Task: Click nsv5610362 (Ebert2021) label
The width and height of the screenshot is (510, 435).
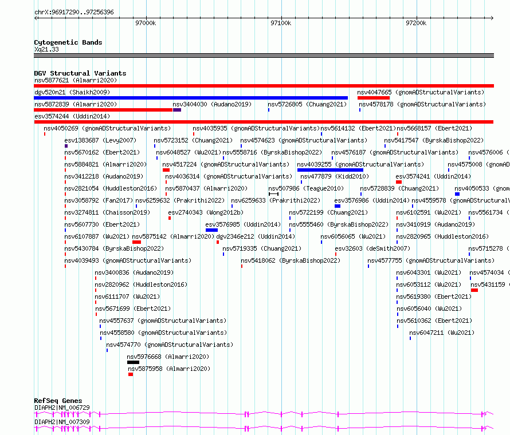Action: click(x=434, y=321)
